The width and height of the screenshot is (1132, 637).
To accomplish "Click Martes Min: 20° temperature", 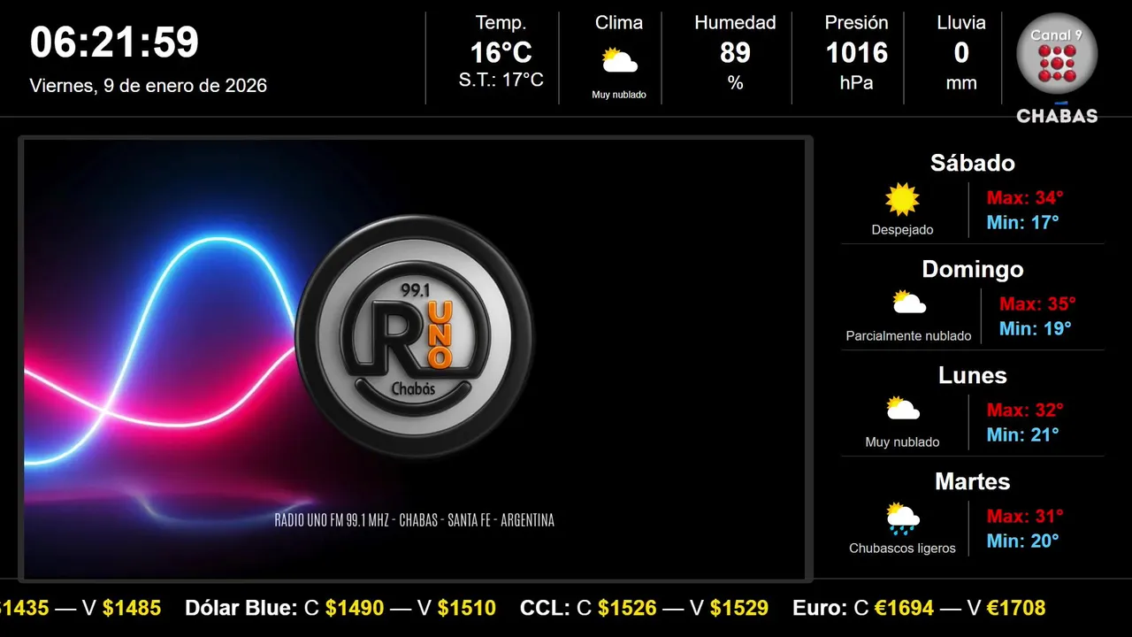I will (x=1022, y=541).
